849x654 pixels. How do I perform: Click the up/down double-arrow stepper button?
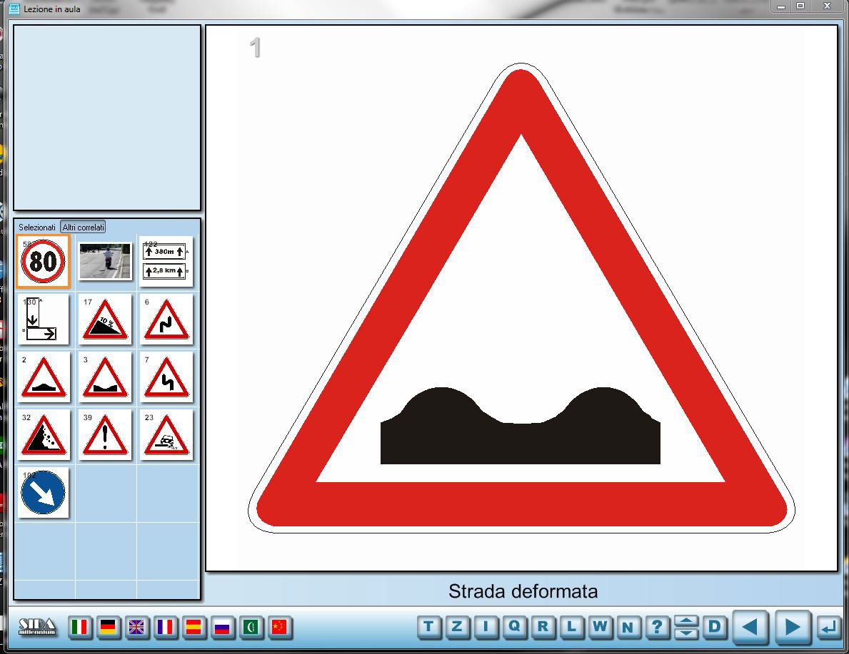tap(685, 627)
